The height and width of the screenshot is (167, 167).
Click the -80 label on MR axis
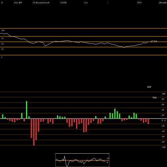163,142
